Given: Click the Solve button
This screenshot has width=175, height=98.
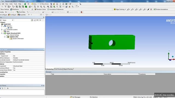Looking at the screenshot, I should click(34, 4).
